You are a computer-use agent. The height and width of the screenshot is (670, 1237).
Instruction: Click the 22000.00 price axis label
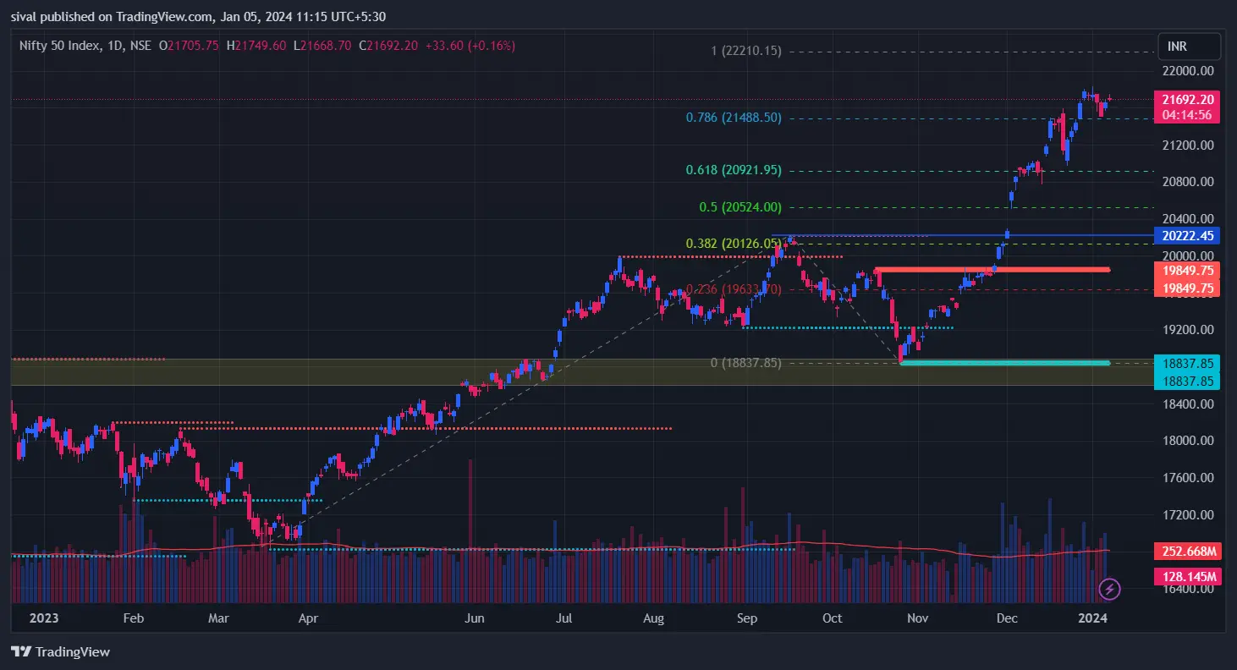pyautogui.click(x=1187, y=71)
